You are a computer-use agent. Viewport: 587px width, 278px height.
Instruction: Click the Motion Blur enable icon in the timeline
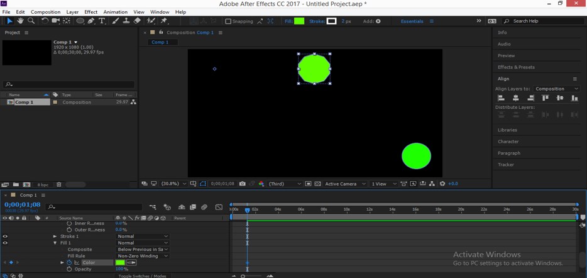pos(204,207)
